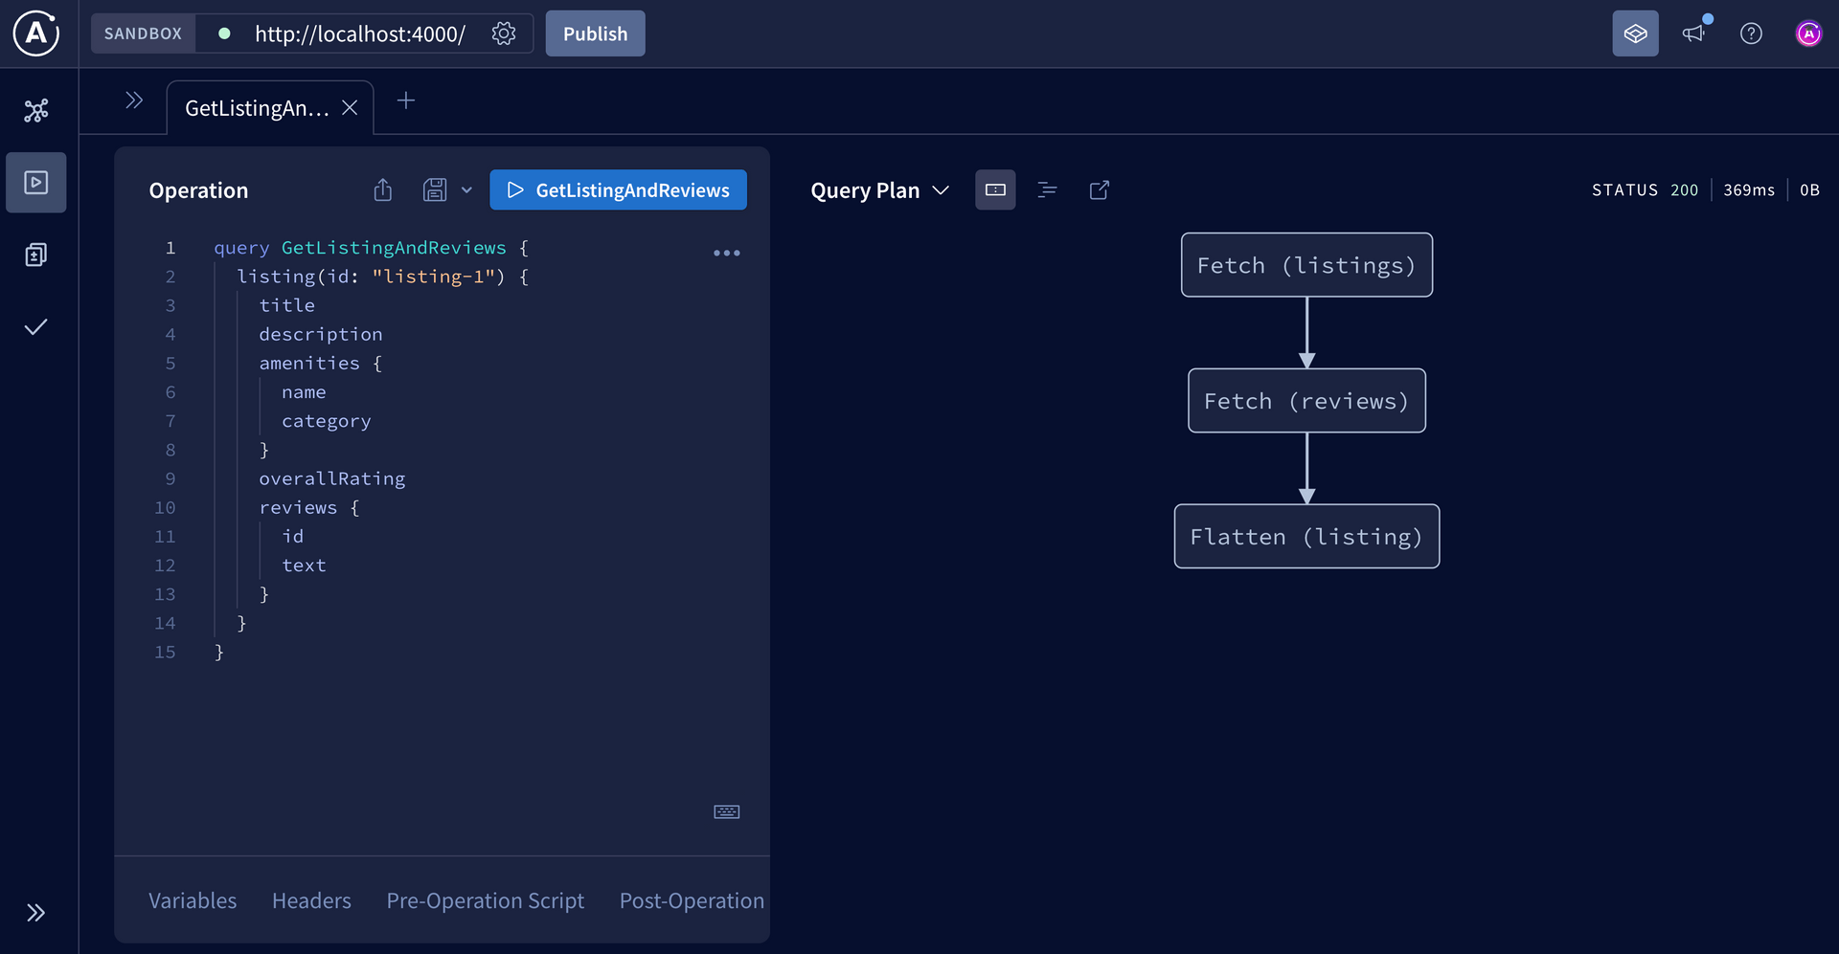Click the localhost:4000 endpoint field

coord(359,33)
